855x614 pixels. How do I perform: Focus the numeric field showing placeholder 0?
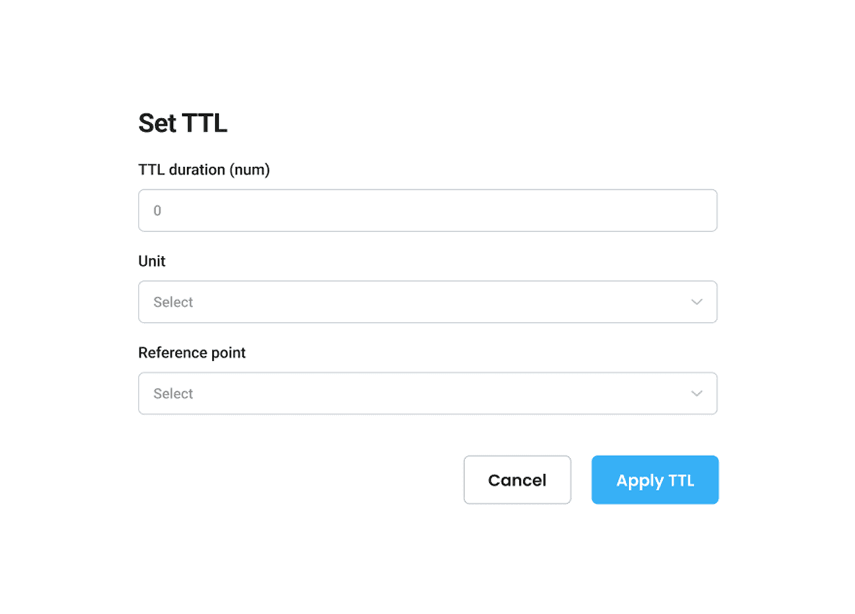pos(427,210)
